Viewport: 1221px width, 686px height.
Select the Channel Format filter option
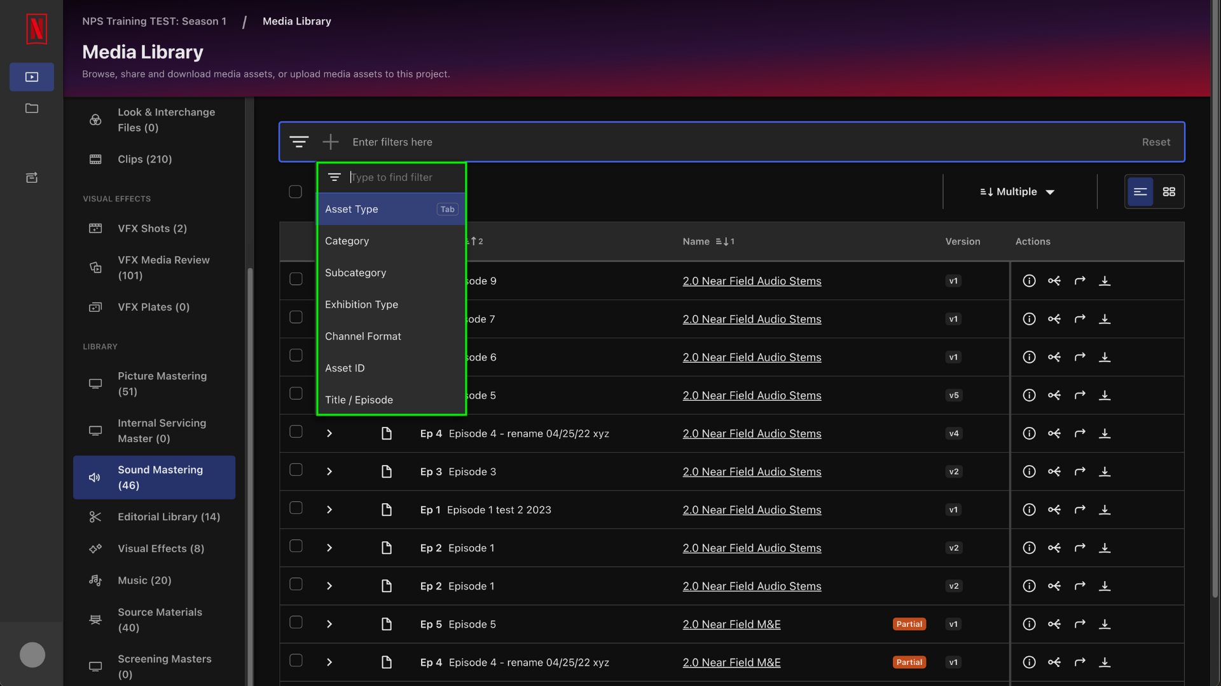[363, 336]
